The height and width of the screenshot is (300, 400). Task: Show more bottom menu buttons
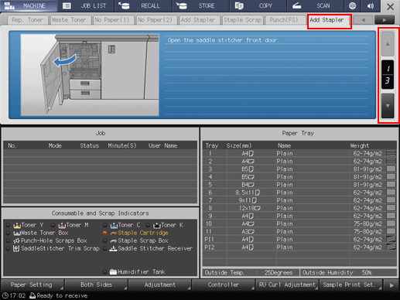tap(391, 285)
